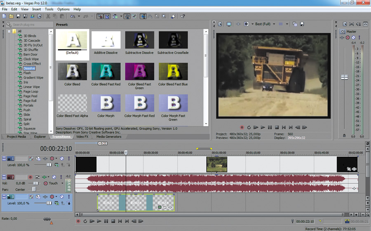
Task: Cut selection with the scissors icon
Action: tap(48, 16)
